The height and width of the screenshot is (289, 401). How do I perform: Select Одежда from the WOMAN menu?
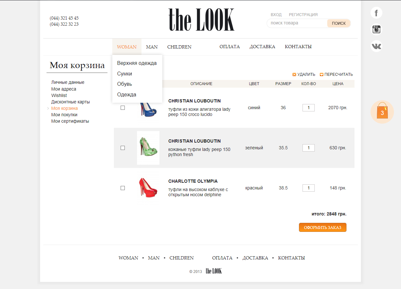[127, 95]
